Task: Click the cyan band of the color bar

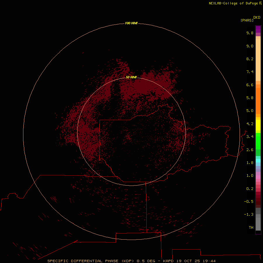Action: pyautogui.click(x=258, y=161)
